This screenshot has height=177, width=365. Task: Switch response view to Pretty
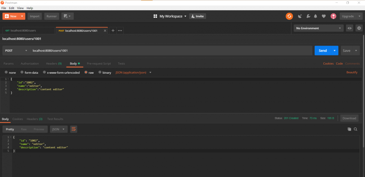coord(10,129)
